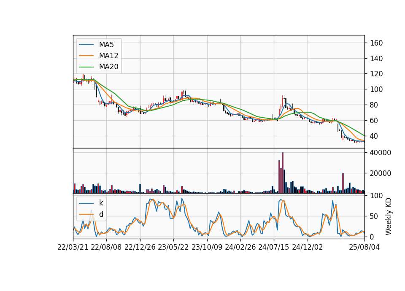Click the 80 price axis label
Screen dimensions: 405x291
374,105
